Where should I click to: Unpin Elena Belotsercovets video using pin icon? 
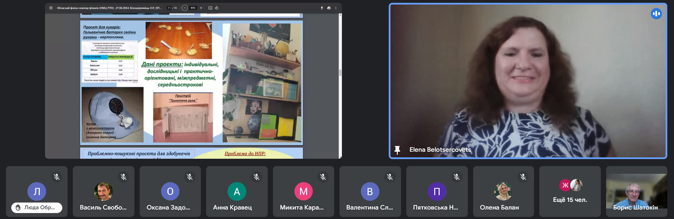[397, 150]
